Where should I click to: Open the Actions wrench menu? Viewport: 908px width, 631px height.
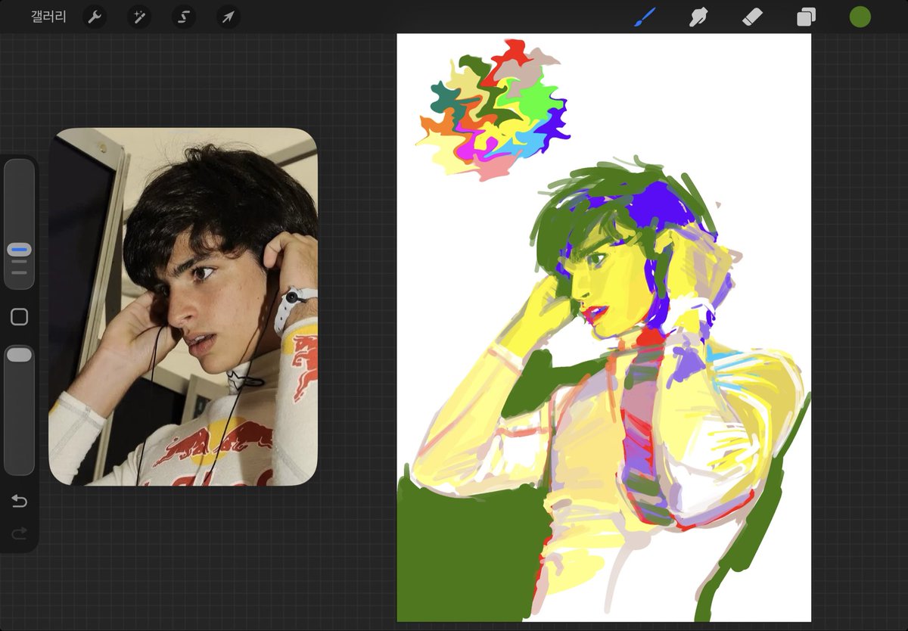94,17
